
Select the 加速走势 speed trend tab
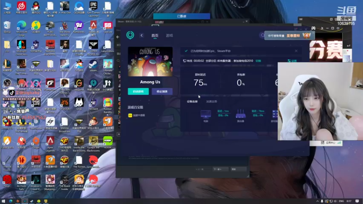click(211, 102)
